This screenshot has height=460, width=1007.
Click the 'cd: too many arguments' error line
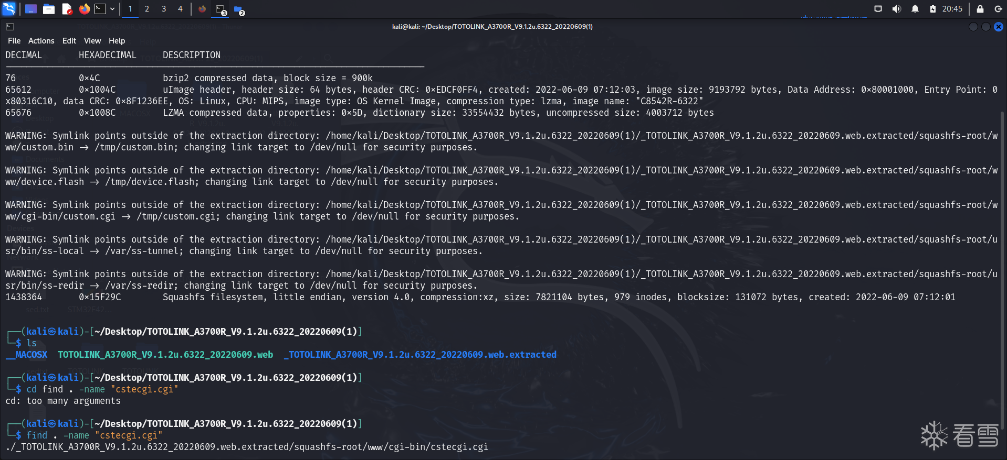click(x=63, y=401)
